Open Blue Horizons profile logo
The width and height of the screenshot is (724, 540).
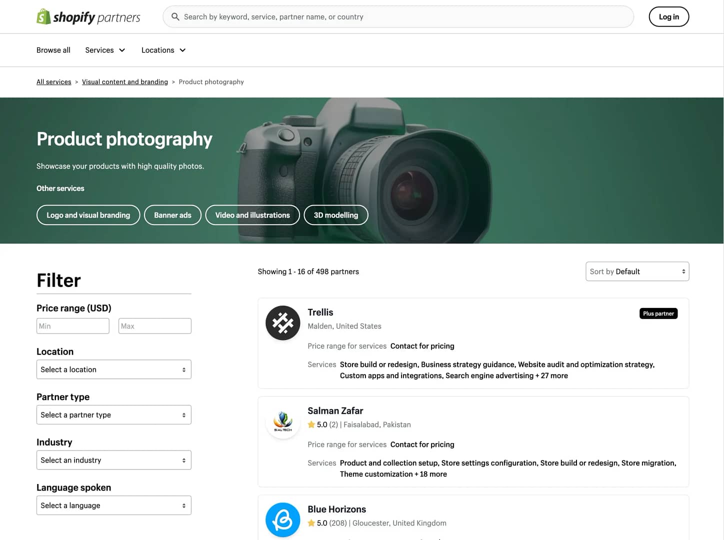click(283, 520)
